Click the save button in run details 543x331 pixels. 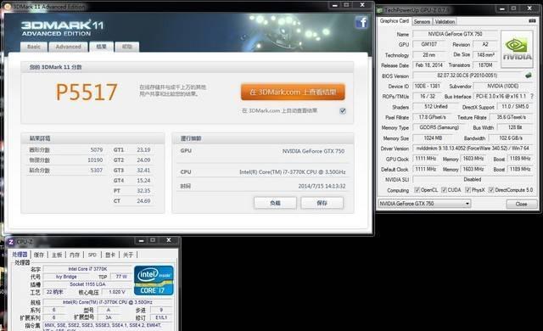(322, 203)
